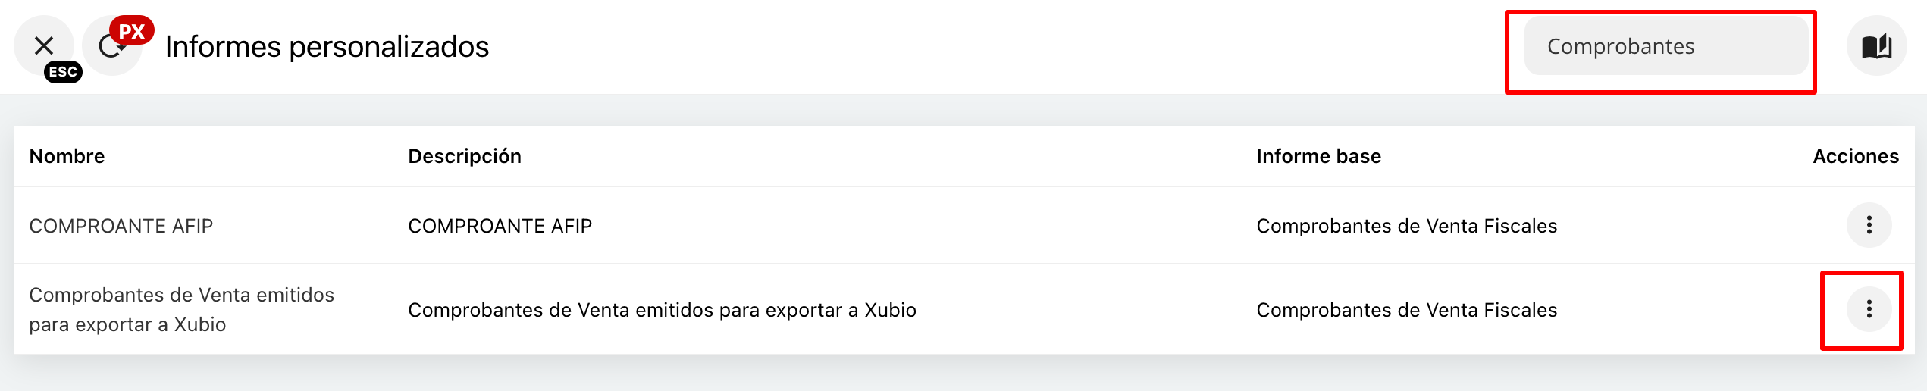
Task: Open actions menu for COMPROANTE AFIP row
Action: point(1869,225)
